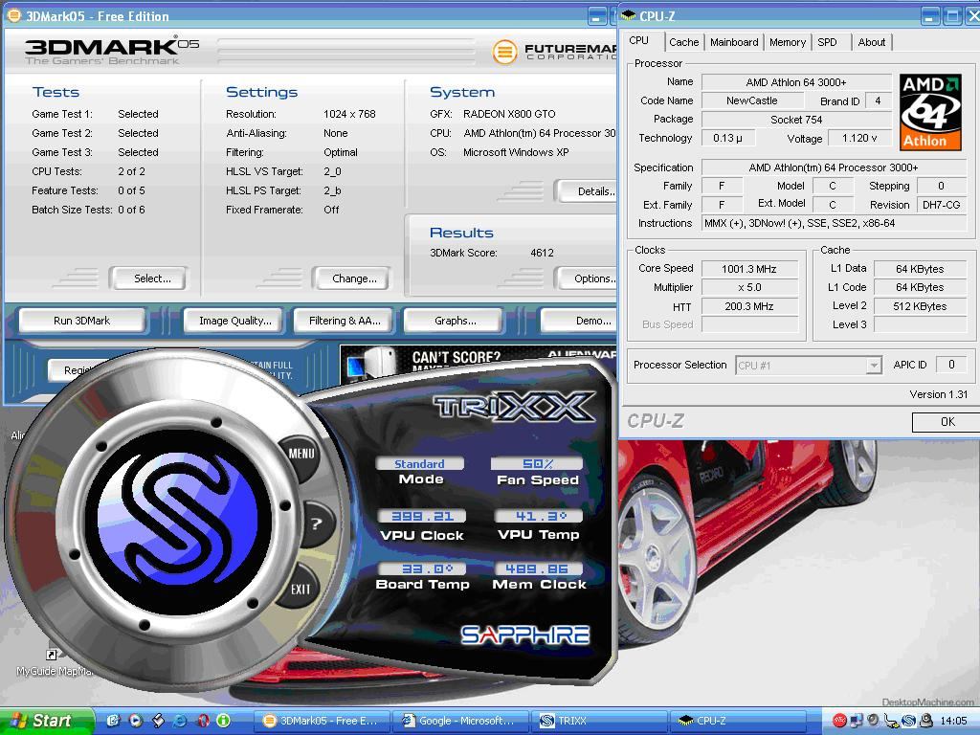Click the APIC ID field
This screenshot has width=980, height=735.
coord(950,365)
